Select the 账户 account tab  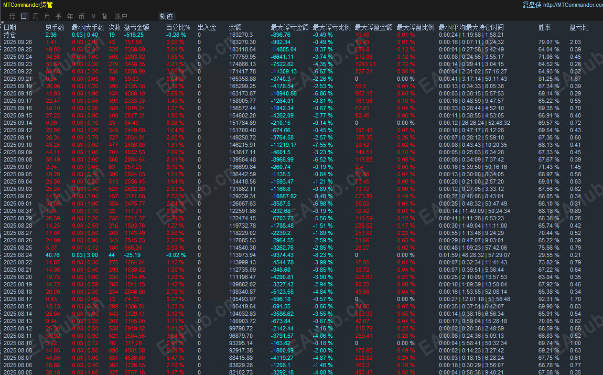tap(121, 17)
